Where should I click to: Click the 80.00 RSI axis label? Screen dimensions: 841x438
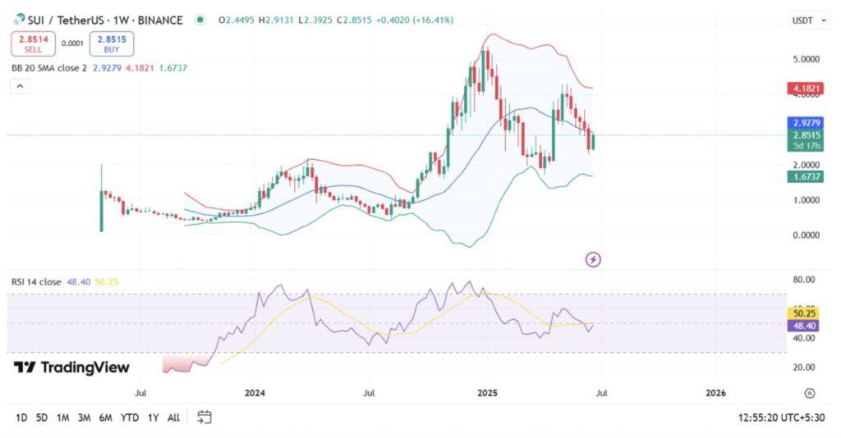pos(803,280)
